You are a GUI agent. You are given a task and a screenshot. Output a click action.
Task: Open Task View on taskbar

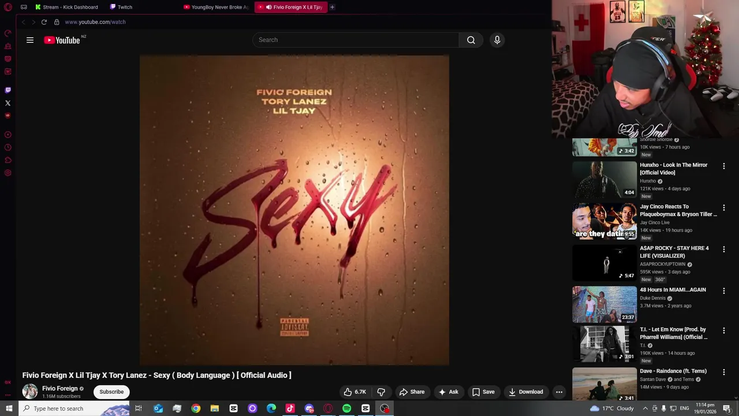pyautogui.click(x=139, y=408)
